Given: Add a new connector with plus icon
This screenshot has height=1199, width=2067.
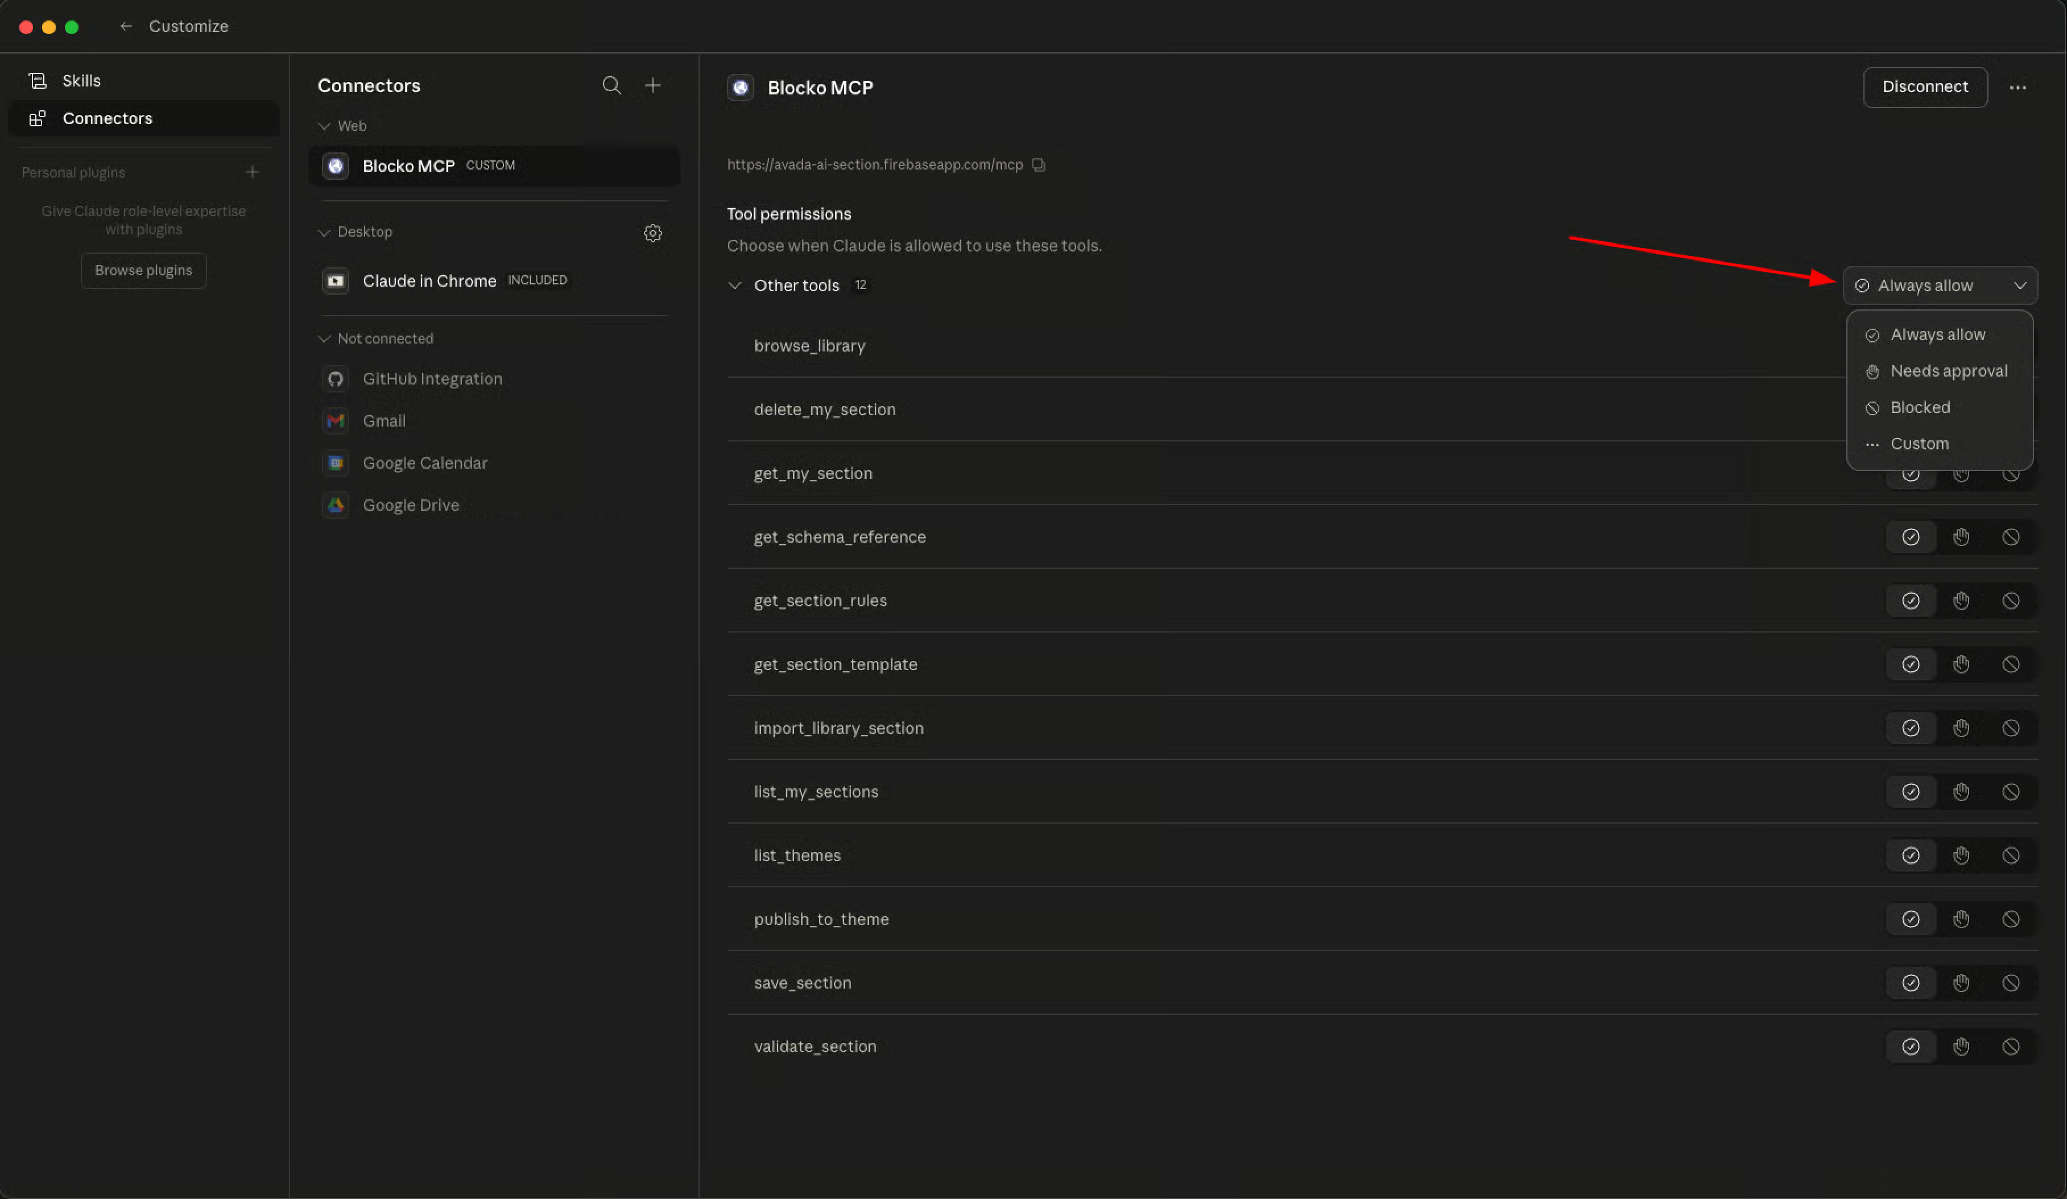Looking at the screenshot, I should [x=653, y=85].
